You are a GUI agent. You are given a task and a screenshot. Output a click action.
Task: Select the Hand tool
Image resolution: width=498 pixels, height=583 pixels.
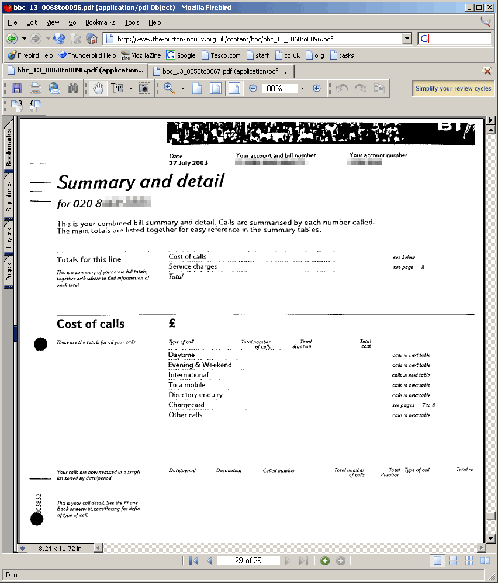(x=99, y=89)
